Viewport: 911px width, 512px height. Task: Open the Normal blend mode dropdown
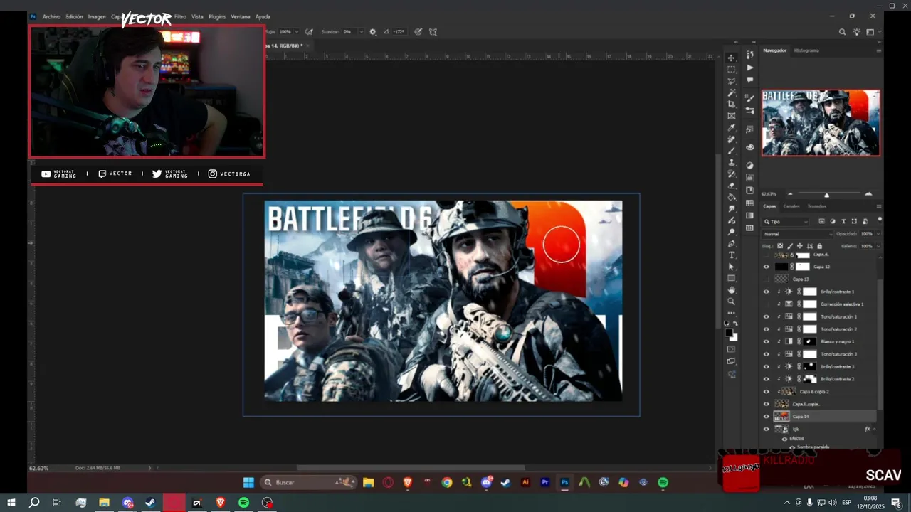coord(797,234)
